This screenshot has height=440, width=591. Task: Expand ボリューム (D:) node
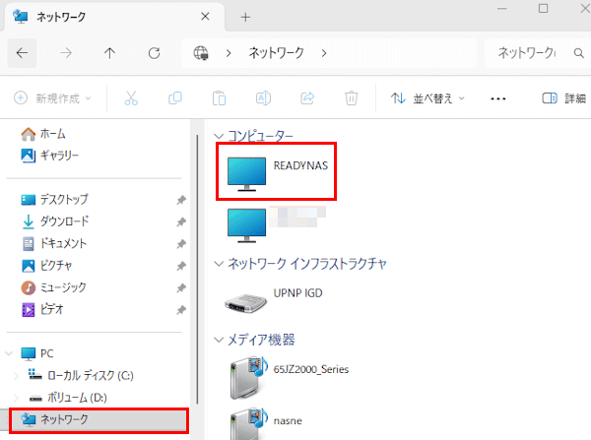[x=16, y=398]
